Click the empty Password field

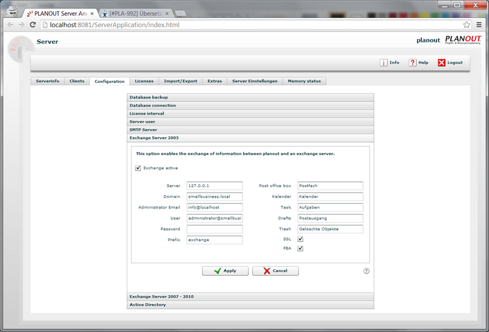(215, 229)
